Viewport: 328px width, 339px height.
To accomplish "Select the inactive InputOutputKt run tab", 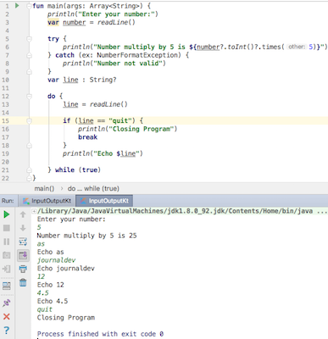I will point(47,201).
